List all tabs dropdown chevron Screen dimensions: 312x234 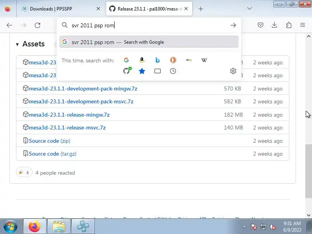click(x=249, y=9)
